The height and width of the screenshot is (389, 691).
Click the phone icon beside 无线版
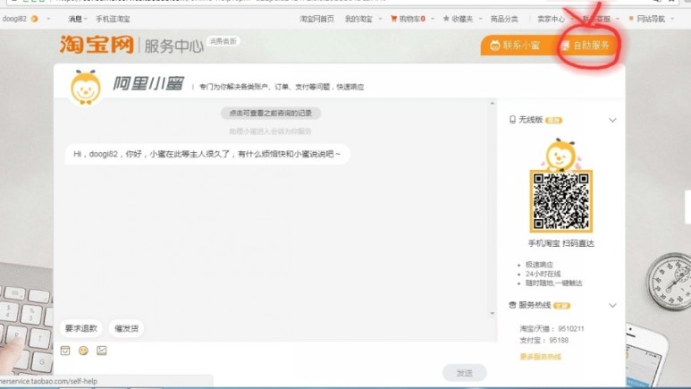(512, 120)
